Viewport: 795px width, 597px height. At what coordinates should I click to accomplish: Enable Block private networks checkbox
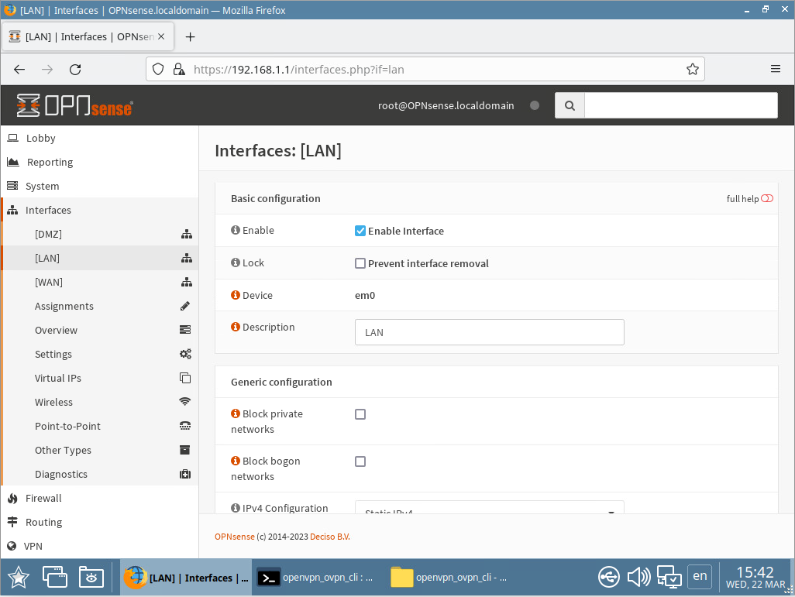tap(360, 414)
